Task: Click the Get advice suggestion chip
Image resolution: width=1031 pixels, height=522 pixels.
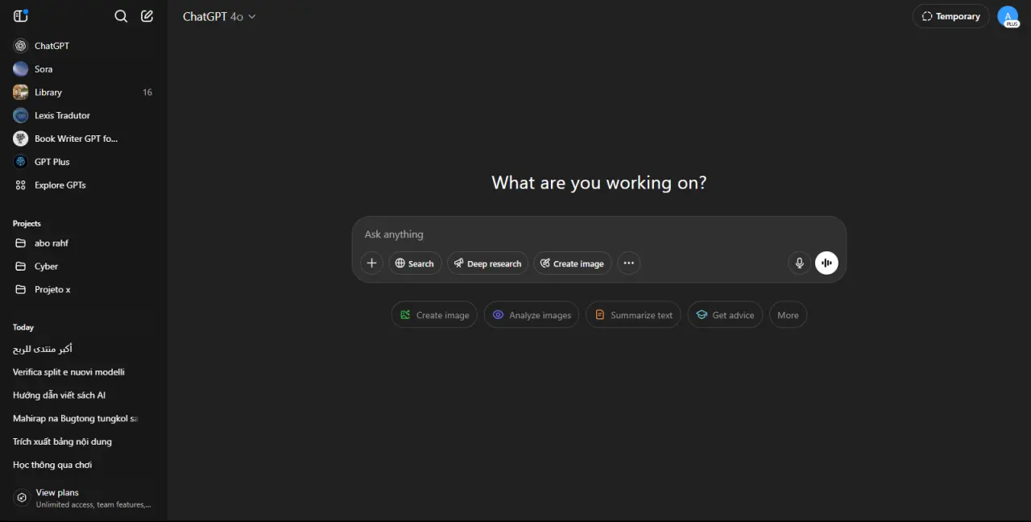Action: pos(725,315)
